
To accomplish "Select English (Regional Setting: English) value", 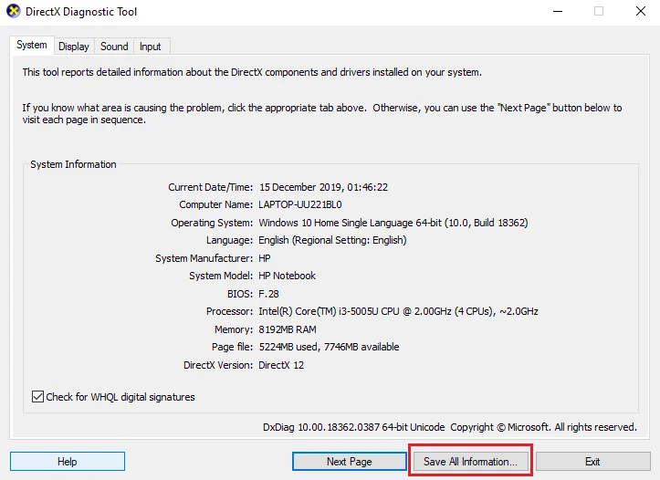I will tap(332, 240).
